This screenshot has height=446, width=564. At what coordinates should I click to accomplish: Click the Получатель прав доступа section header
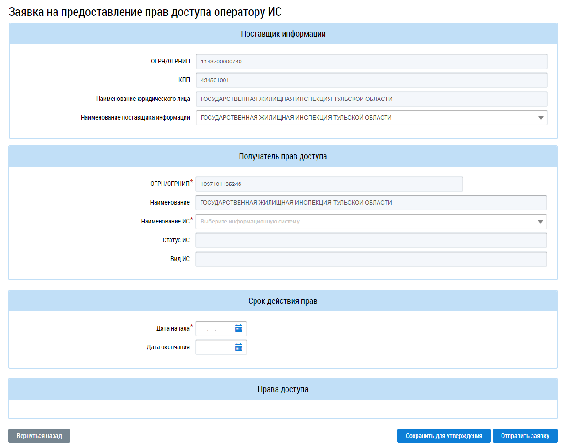coord(283,156)
